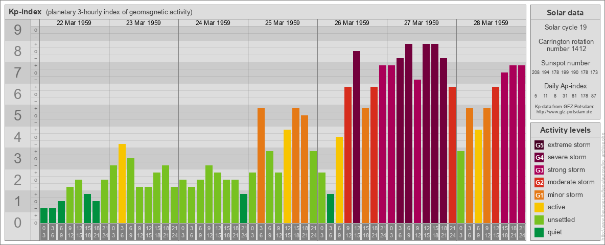Click the 28 Mar 1959 date header
The width and height of the screenshot is (605, 245).
(491, 23)
